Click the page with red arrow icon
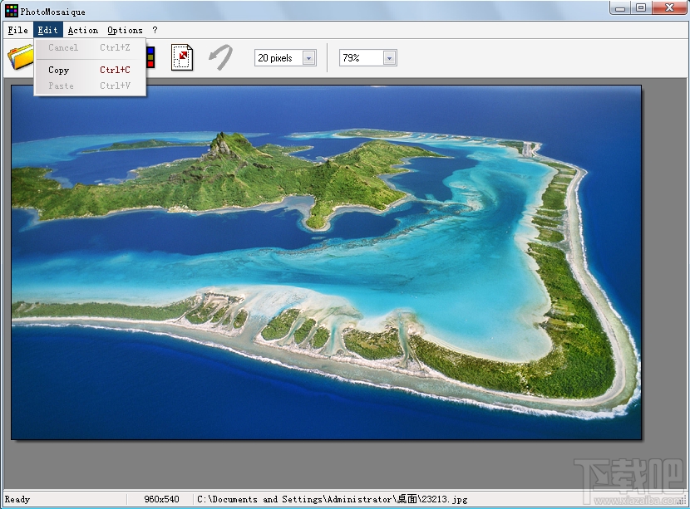The height and width of the screenshot is (509, 690). tap(182, 57)
